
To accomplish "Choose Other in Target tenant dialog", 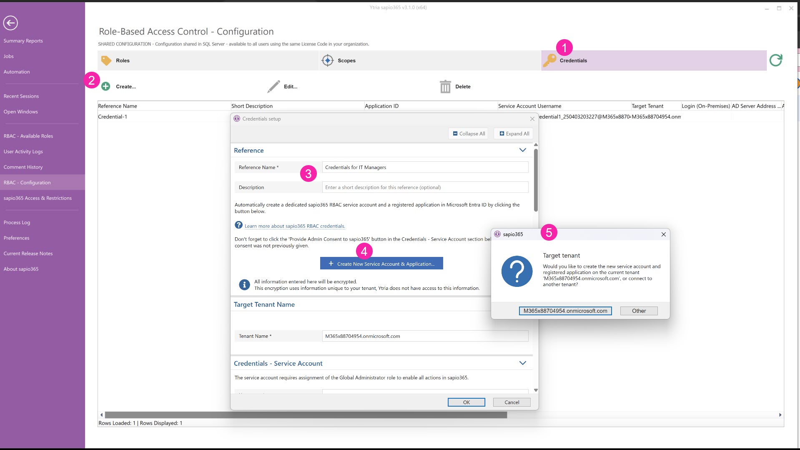I will [638, 311].
